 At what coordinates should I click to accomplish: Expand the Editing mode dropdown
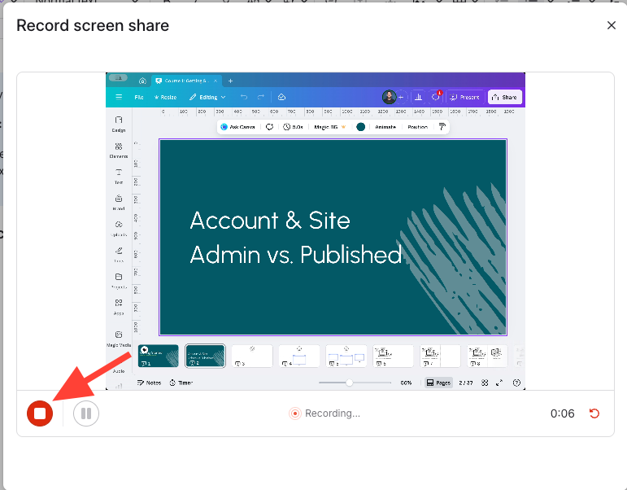tap(207, 97)
